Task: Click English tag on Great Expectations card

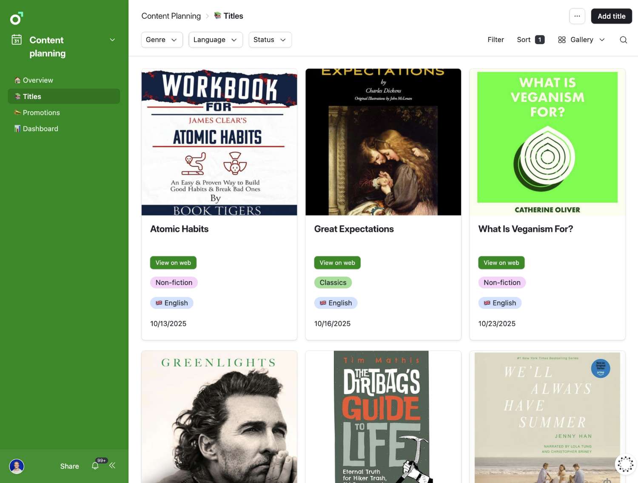Action: (x=336, y=303)
